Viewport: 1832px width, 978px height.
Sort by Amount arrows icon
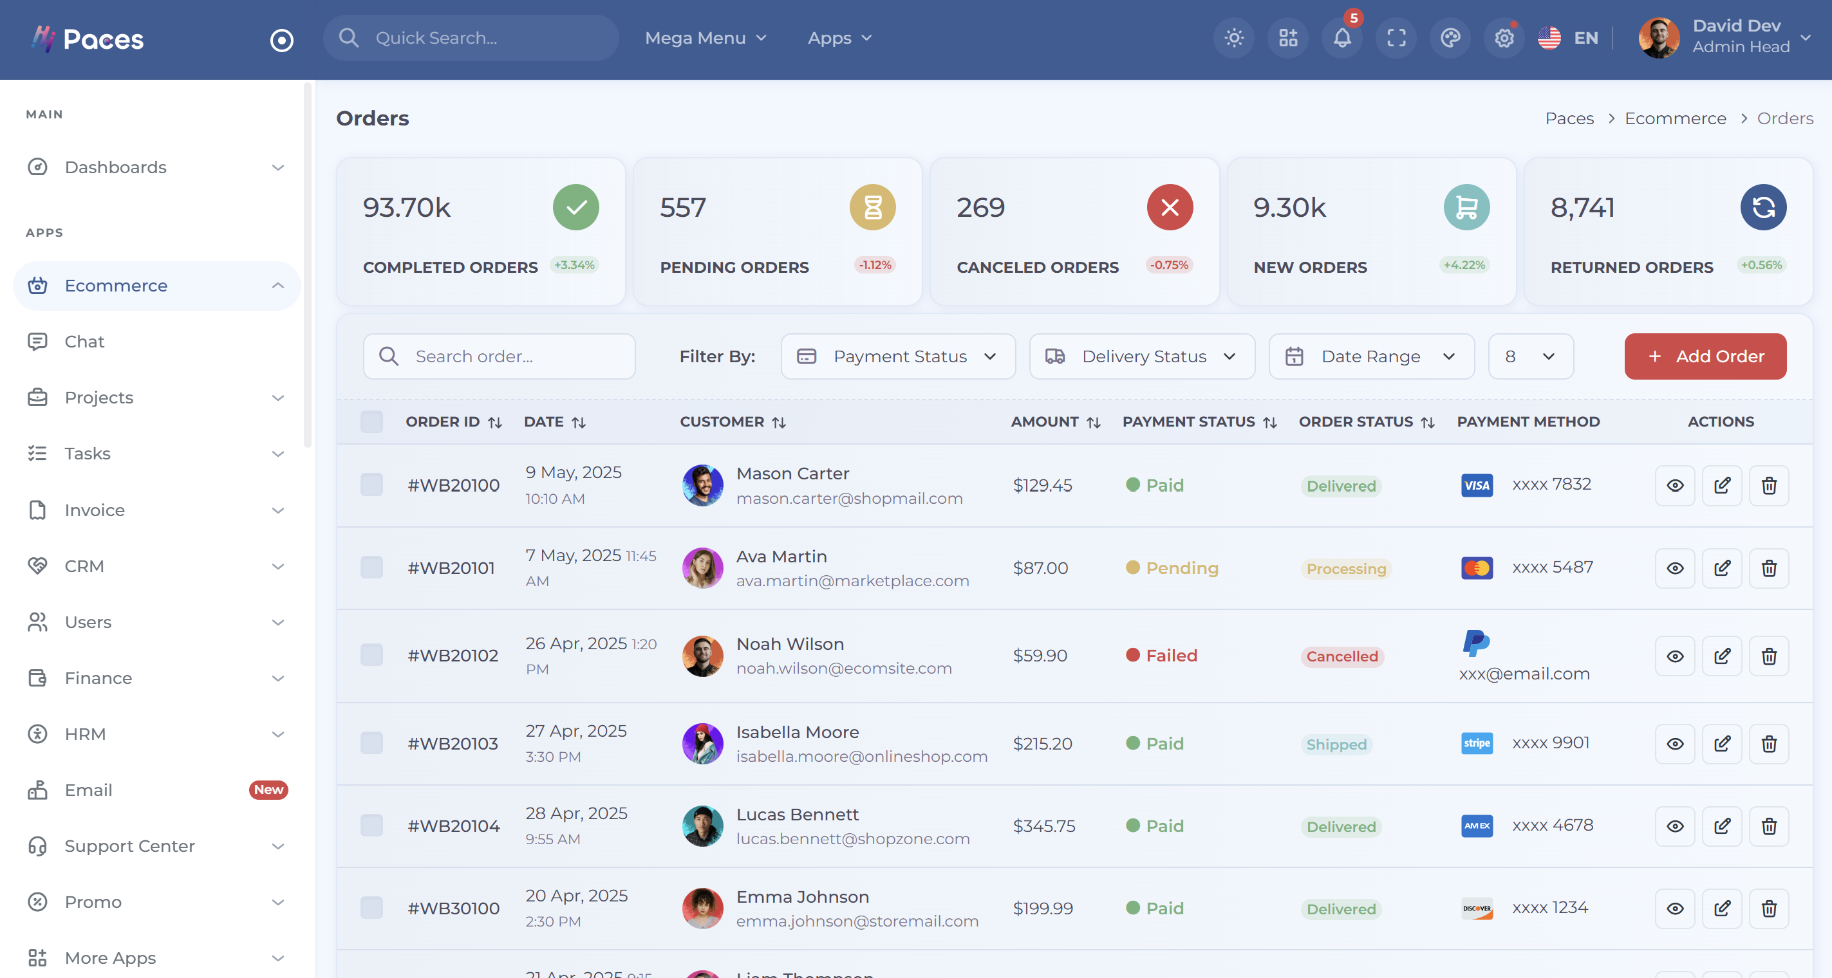pyautogui.click(x=1094, y=422)
